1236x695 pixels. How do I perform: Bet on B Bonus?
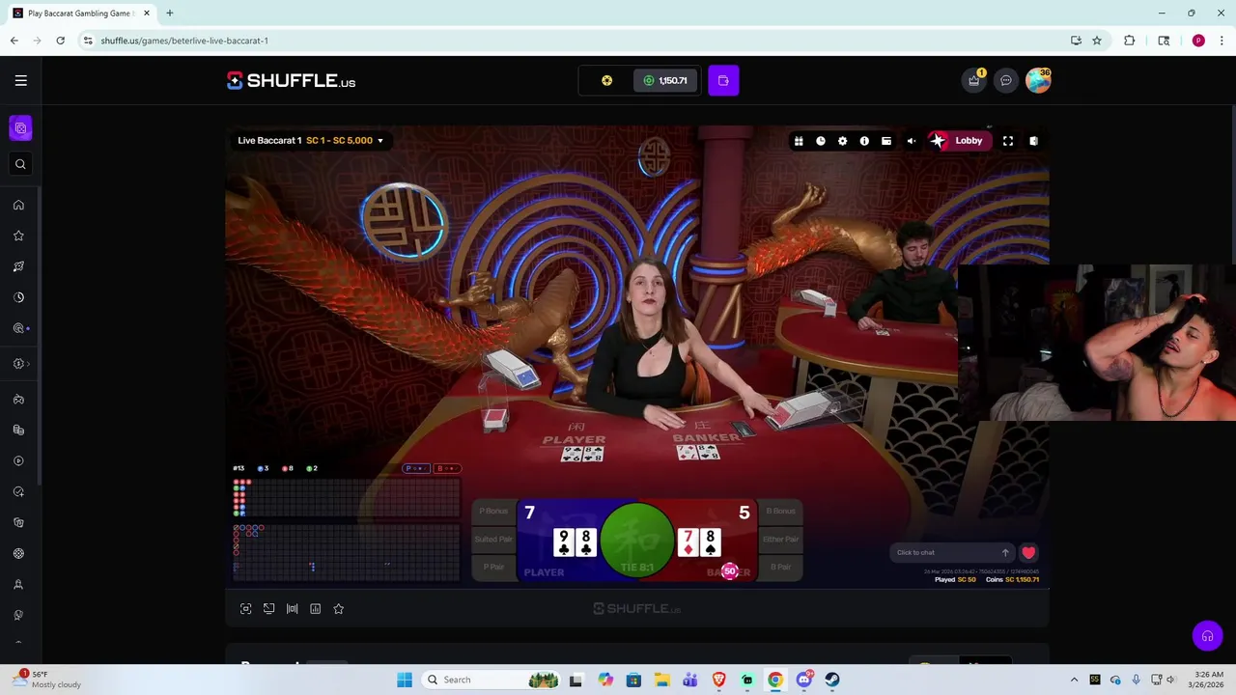click(x=780, y=512)
